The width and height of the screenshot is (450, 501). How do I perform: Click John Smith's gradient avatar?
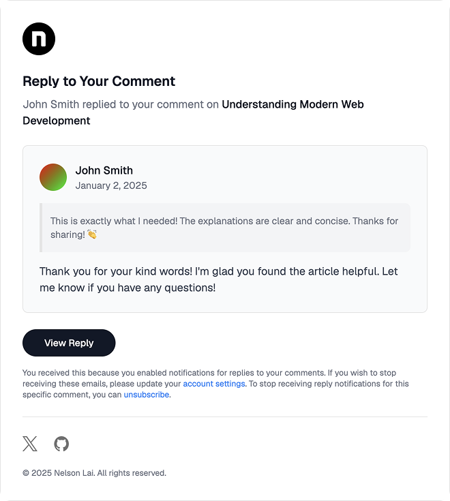click(x=53, y=177)
